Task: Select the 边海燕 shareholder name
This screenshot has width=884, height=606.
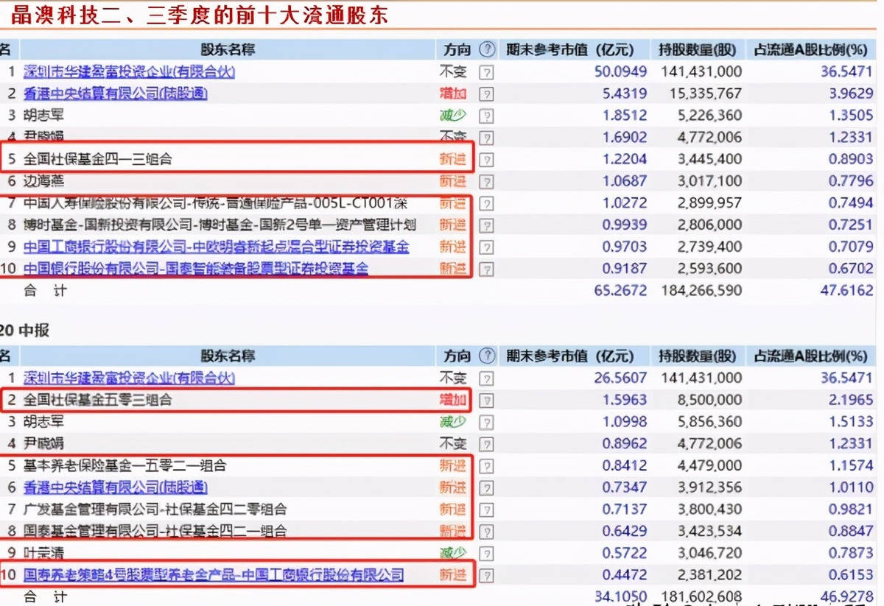Action: click(x=44, y=181)
